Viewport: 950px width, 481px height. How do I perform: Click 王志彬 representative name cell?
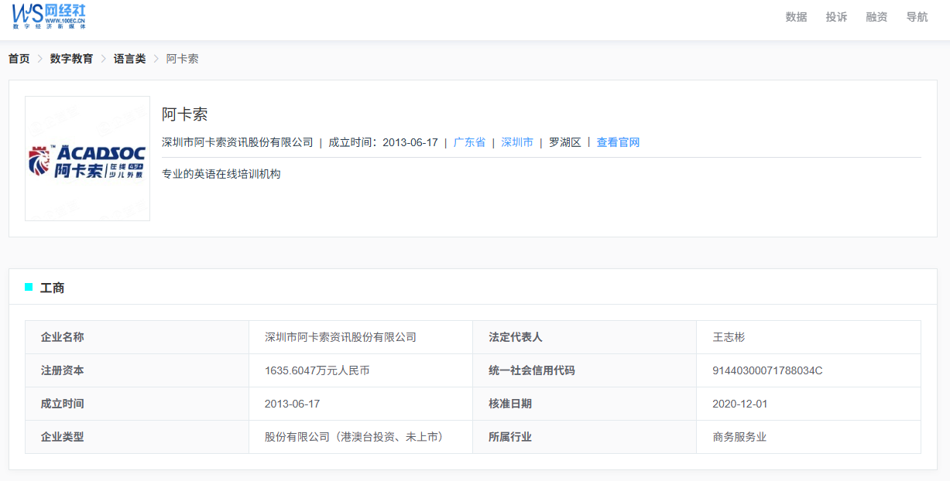(x=729, y=337)
